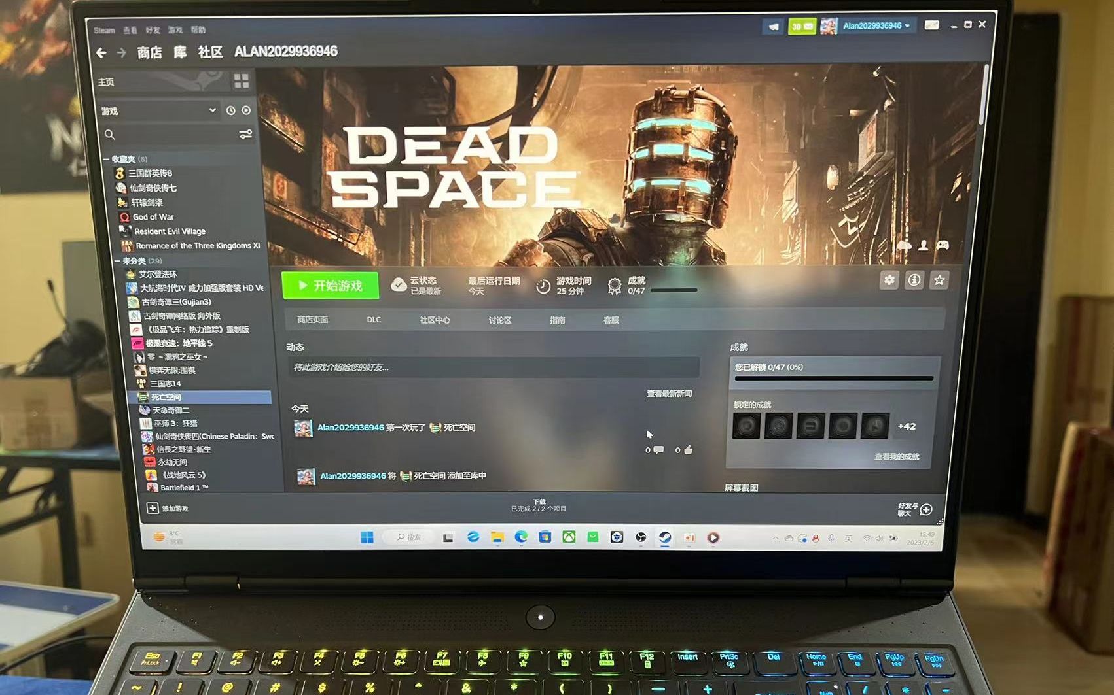Go to the 库 section

pos(180,52)
